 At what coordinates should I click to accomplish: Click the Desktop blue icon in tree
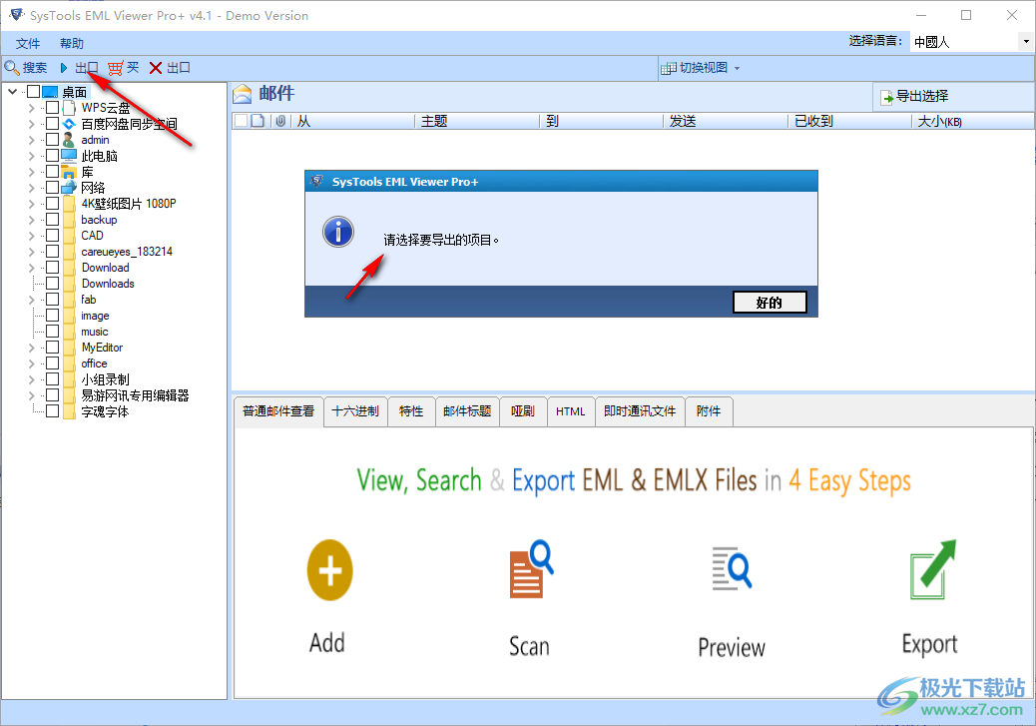50,91
